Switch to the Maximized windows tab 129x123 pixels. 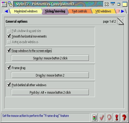click(x=26, y=11)
